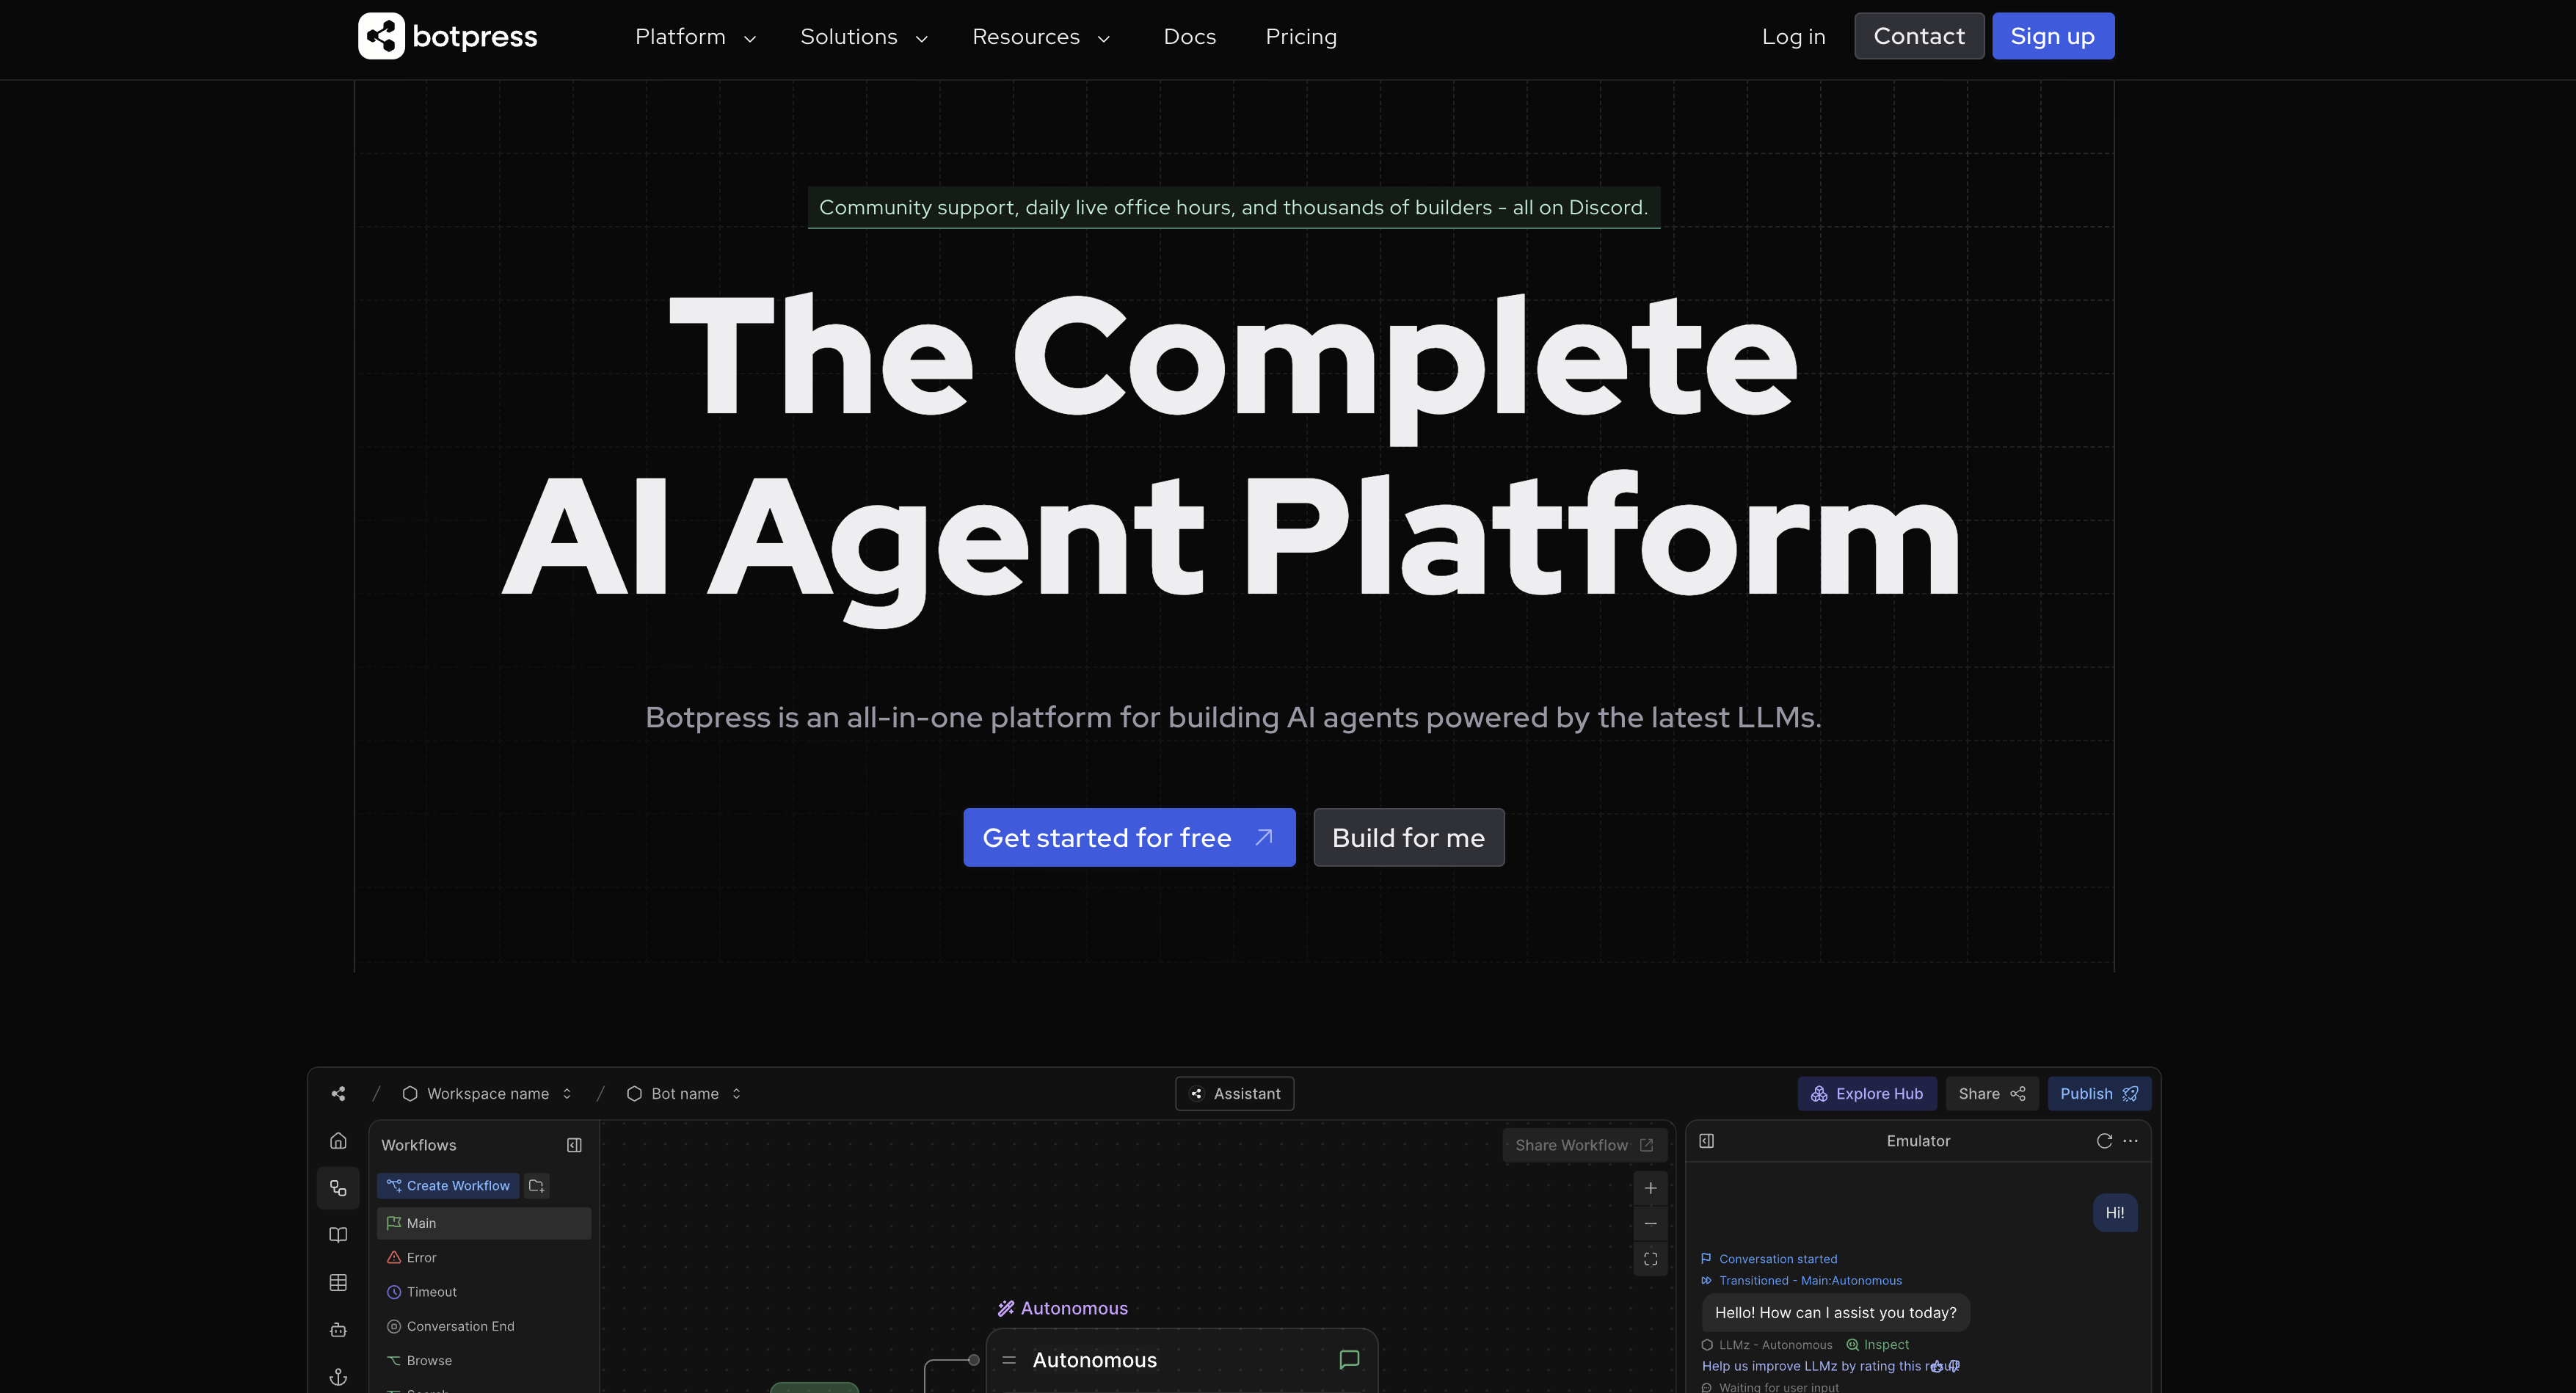Open the Emulator options ellipsis
Image resolution: width=2576 pixels, height=1393 pixels.
(x=2130, y=1140)
